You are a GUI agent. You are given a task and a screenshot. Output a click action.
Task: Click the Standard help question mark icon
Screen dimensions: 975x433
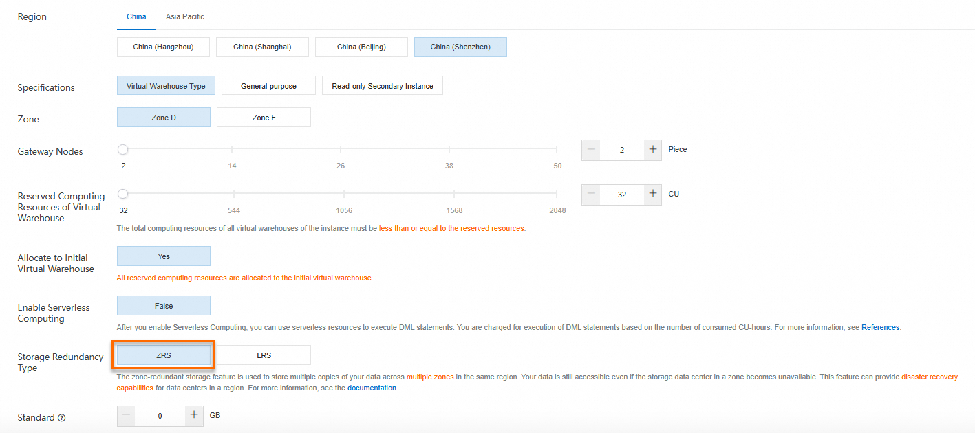pos(62,418)
